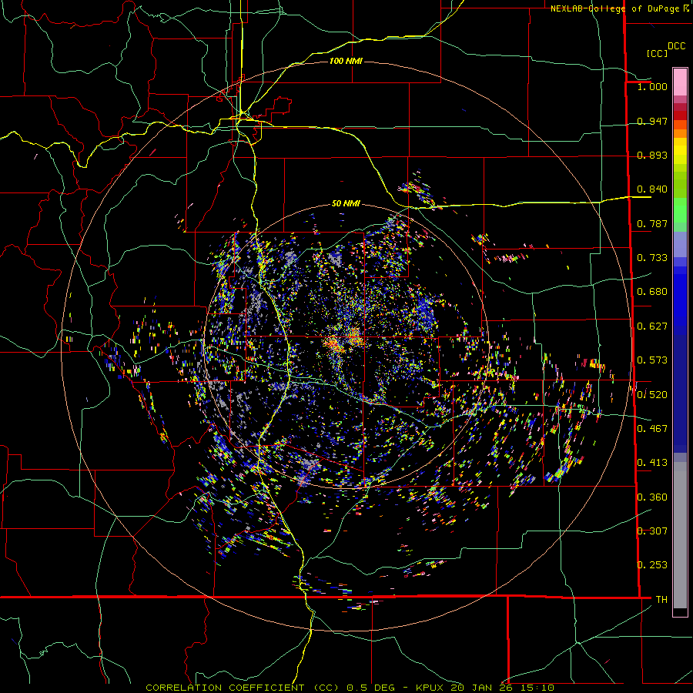Click the 1.000 color scale value
The image size is (693, 693).
pos(652,86)
